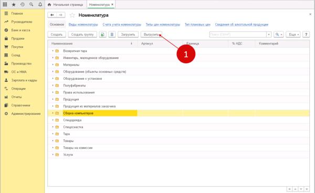Expand the Возвратная тара group
Screen dimensions: 315x193
[x=53, y=51]
